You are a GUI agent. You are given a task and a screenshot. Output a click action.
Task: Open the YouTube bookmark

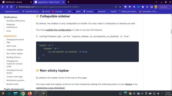[57, 11]
